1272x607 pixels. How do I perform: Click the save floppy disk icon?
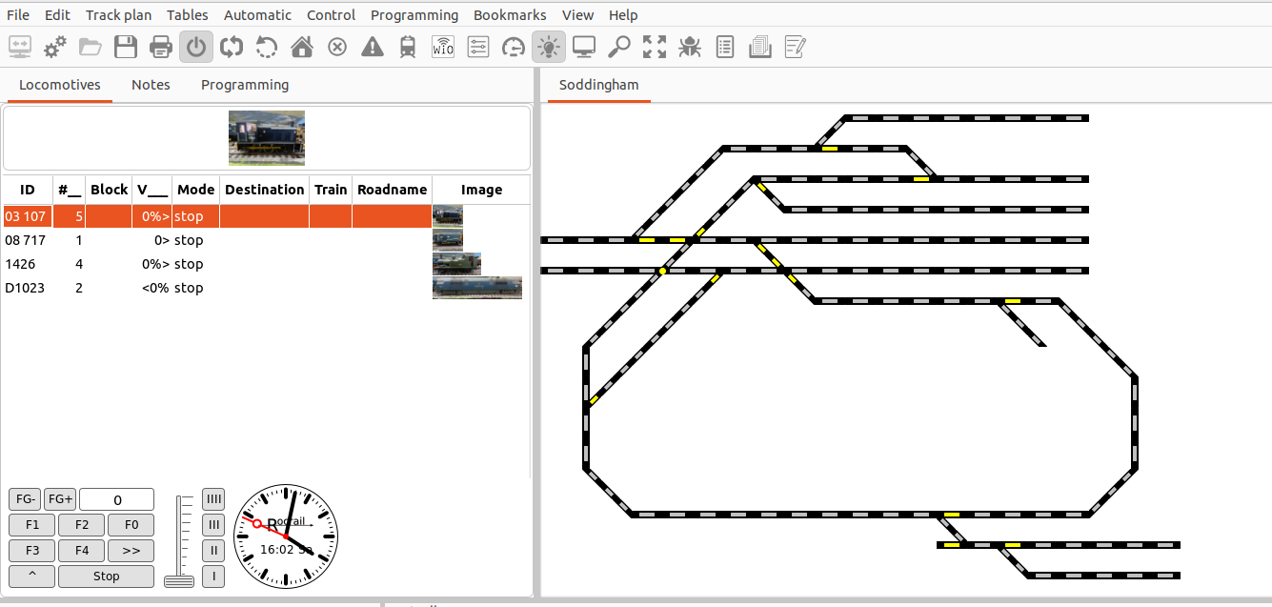click(126, 47)
